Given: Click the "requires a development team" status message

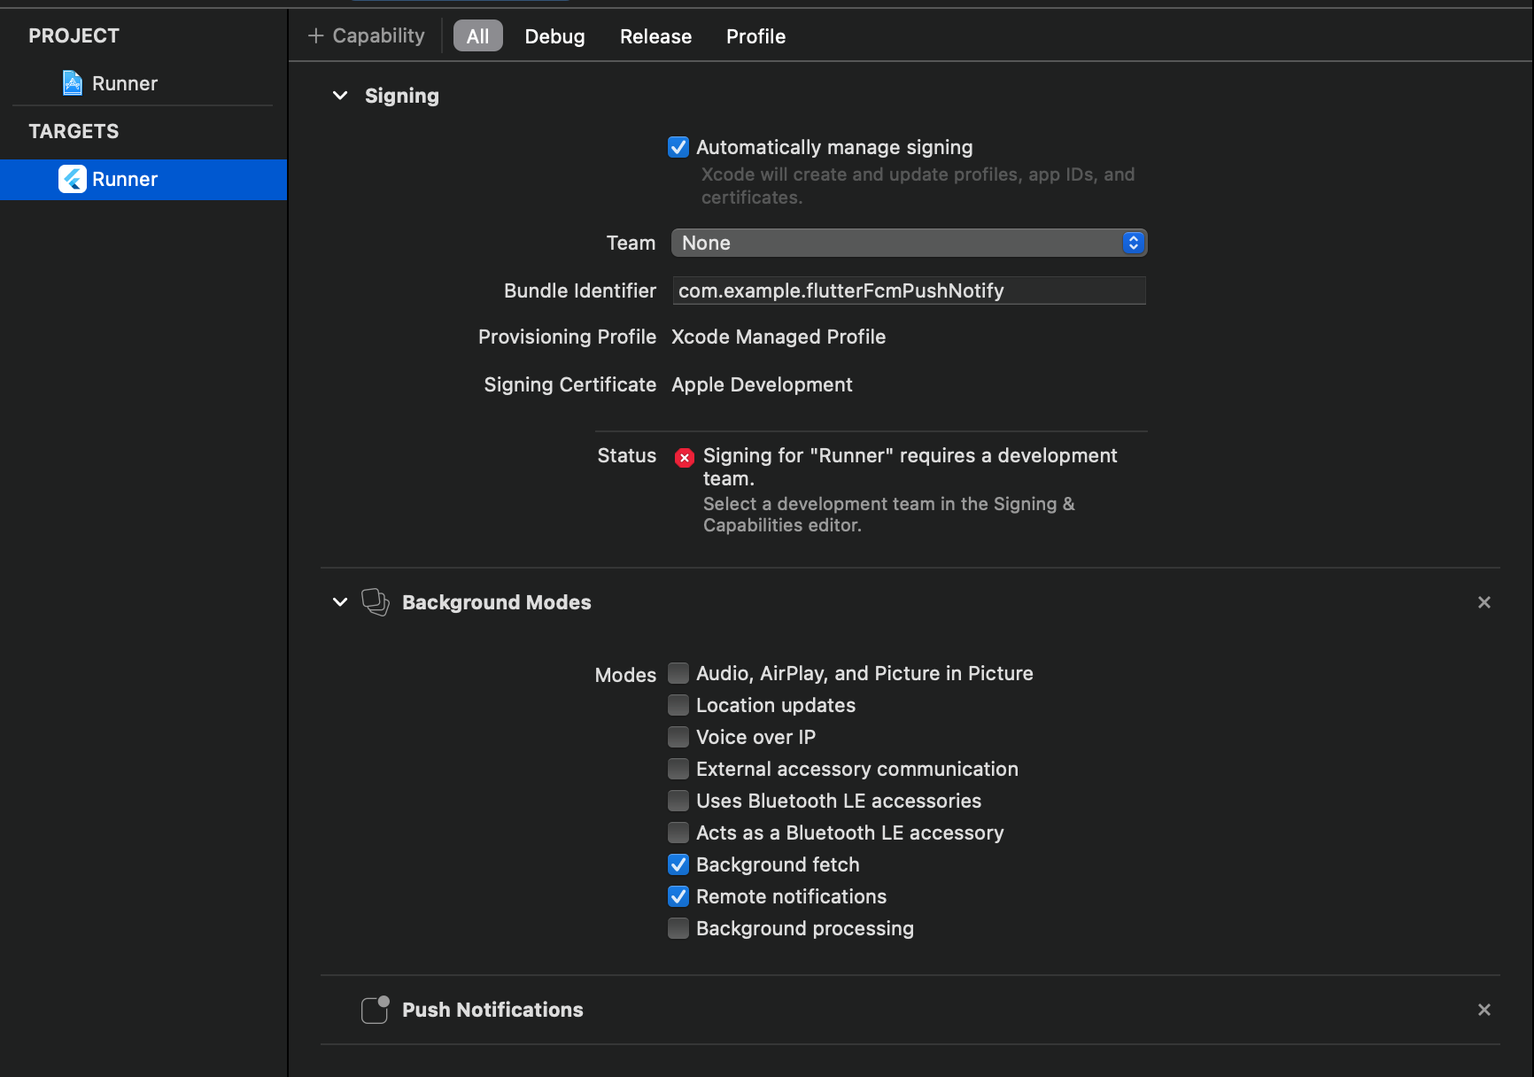Looking at the screenshot, I should 910,467.
